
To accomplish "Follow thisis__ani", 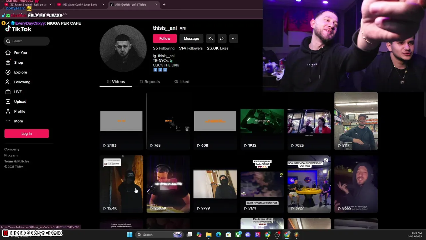I will 165,38.
